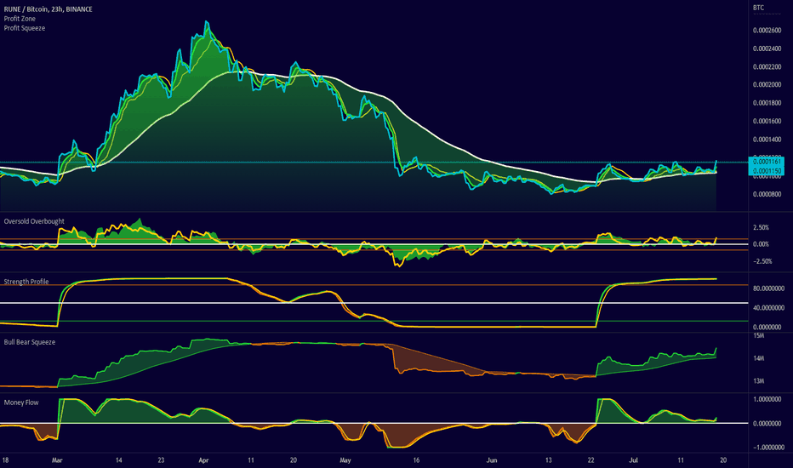The height and width of the screenshot is (468, 793).
Task: Click the 0.0002400 price axis value
Action: [x=767, y=49]
